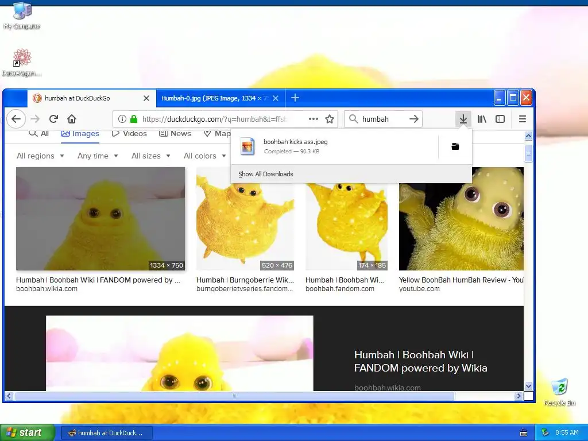Expand the Any time filter

pyautogui.click(x=98, y=156)
